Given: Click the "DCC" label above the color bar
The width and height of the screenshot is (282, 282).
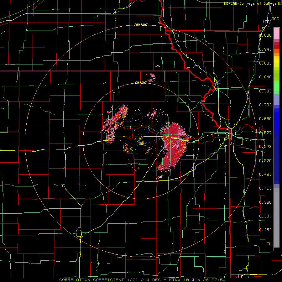Looking at the screenshot, I should point(275,19).
